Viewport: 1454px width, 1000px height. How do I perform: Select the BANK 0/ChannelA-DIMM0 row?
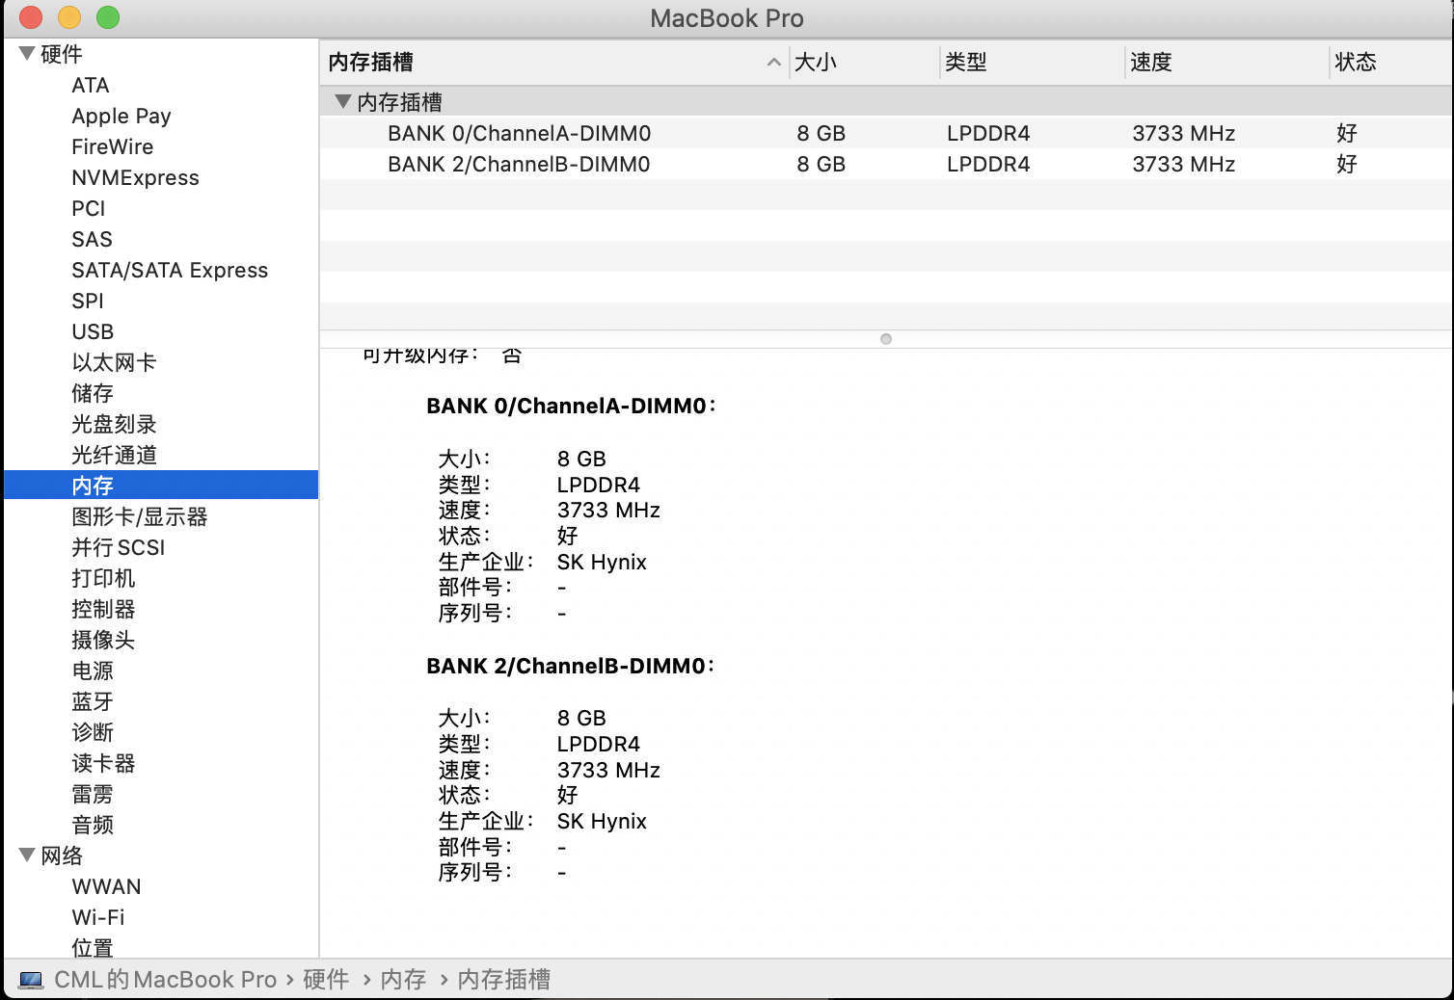(519, 133)
